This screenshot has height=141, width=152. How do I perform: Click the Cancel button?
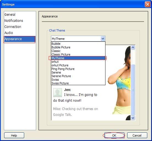(137, 135)
